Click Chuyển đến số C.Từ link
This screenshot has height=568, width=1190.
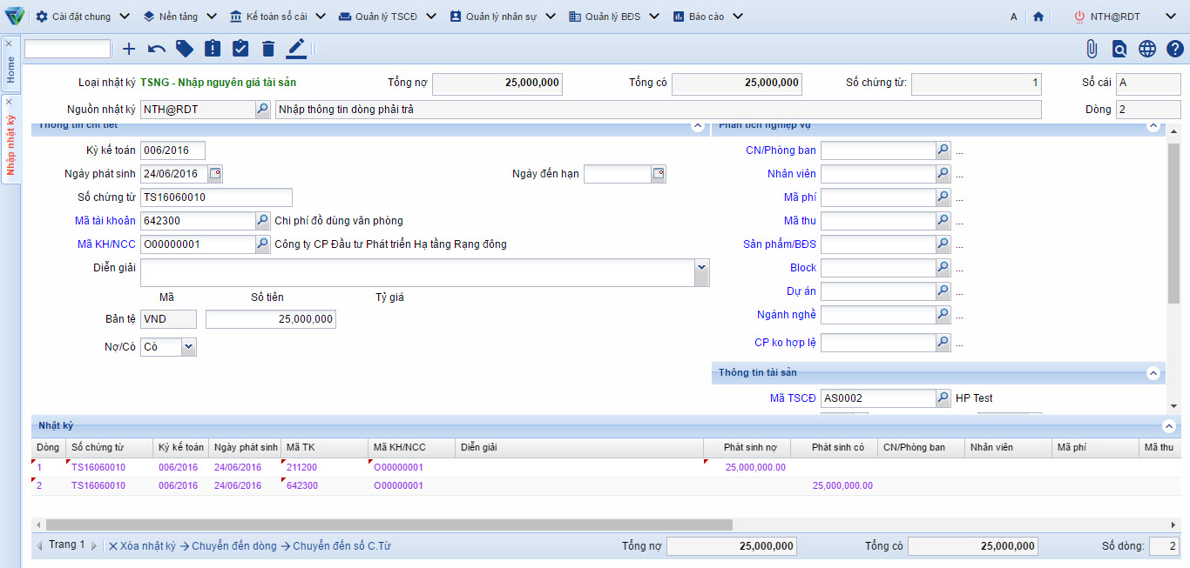point(335,546)
